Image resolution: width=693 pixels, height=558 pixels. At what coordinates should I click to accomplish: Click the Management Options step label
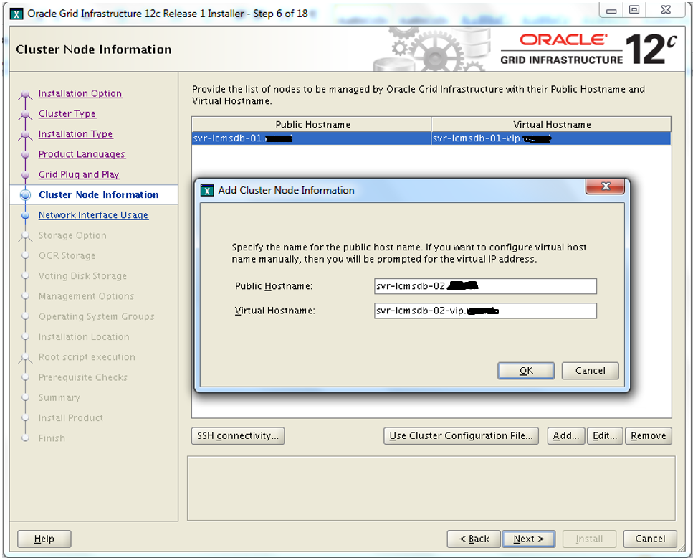pos(86,296)
